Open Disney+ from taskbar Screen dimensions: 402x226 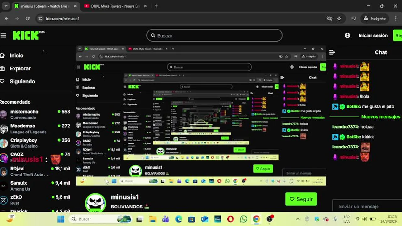coord(217,219)
